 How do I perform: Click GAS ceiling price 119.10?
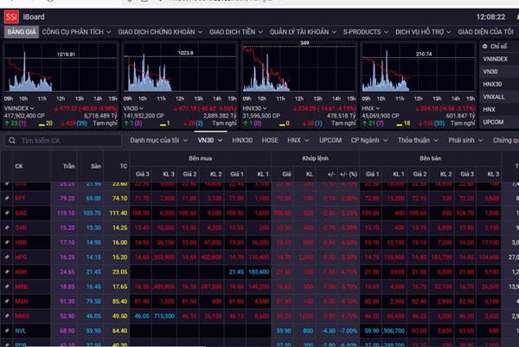[x=66, y=213]
